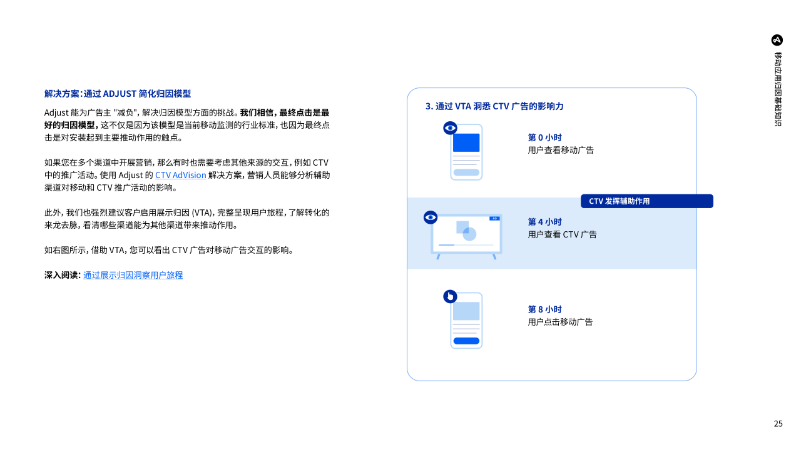Screen dimensions: 801x450
Task: Click the heading 解决方案：通过 ADJUST 简化归因模型
Action: [x=118, y=94]
